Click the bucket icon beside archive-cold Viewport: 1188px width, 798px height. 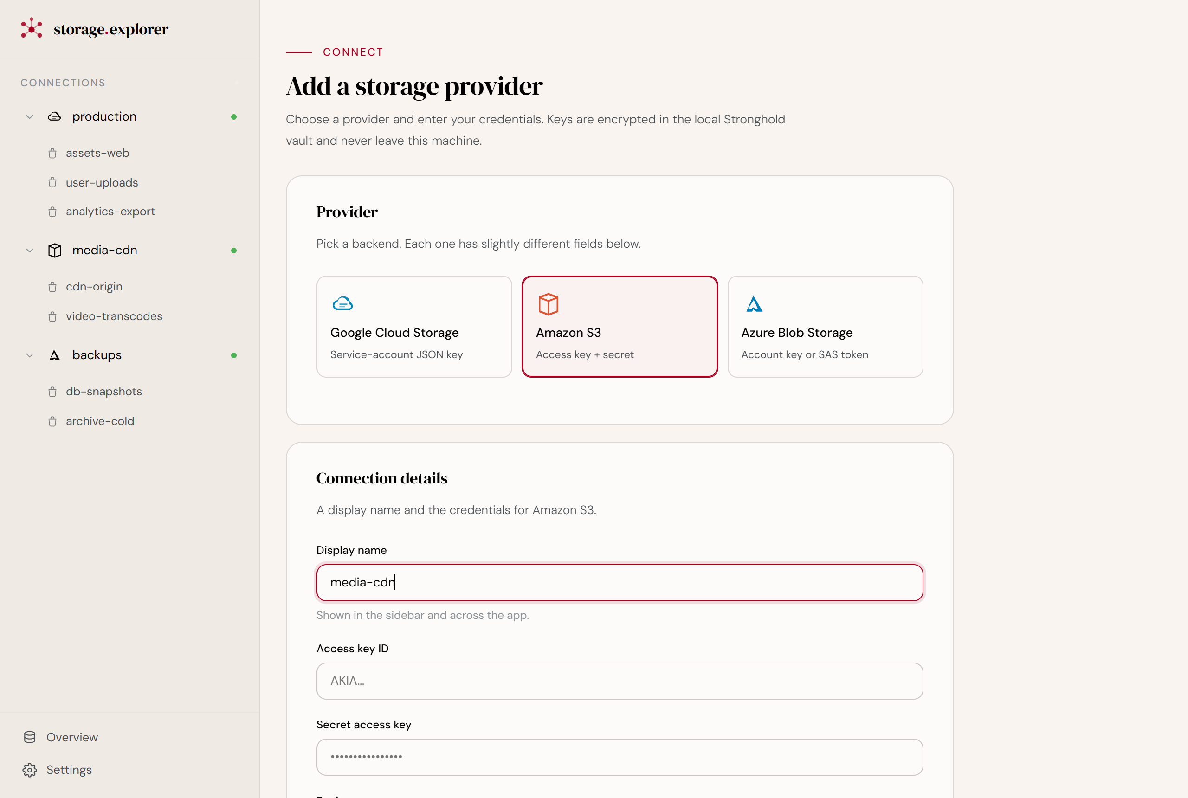click(x=52, y=421)
